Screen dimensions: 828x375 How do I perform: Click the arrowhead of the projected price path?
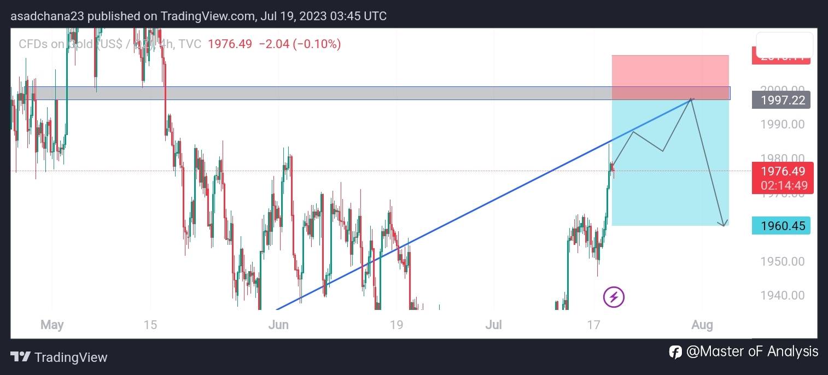click(x=724, y=224)
